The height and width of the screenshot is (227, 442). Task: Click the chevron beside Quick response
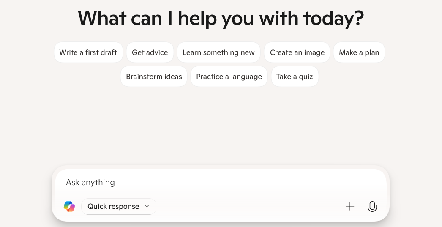(147, 206)
